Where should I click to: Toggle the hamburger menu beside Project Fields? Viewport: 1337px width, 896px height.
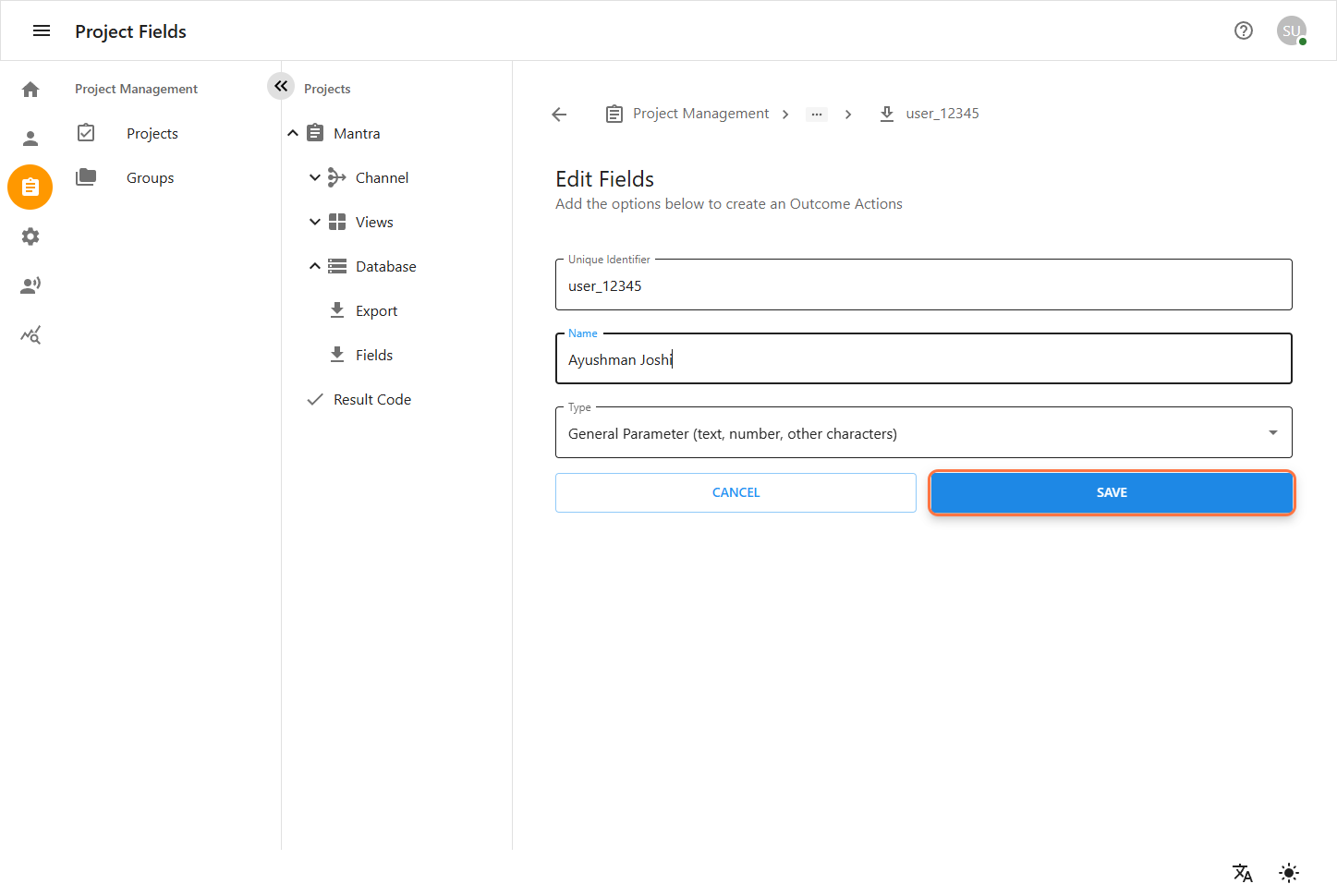[x=42, y=30]
